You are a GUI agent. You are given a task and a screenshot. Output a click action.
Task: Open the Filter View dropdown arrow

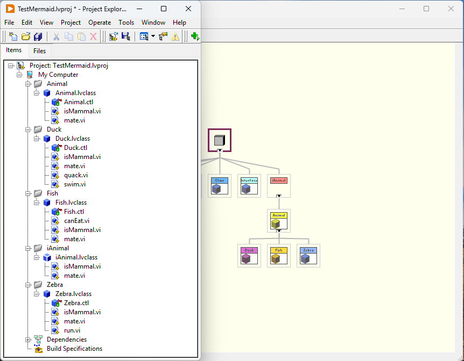[153, 37]
